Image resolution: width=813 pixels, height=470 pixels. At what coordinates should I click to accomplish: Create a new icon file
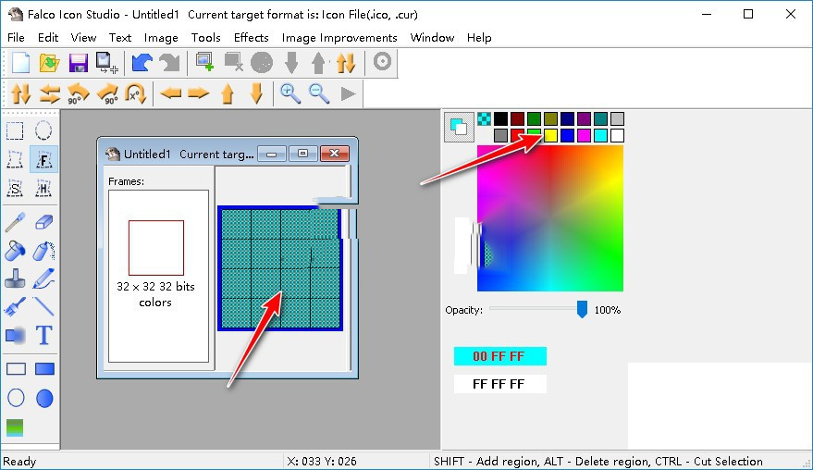(x=20, y=63)
